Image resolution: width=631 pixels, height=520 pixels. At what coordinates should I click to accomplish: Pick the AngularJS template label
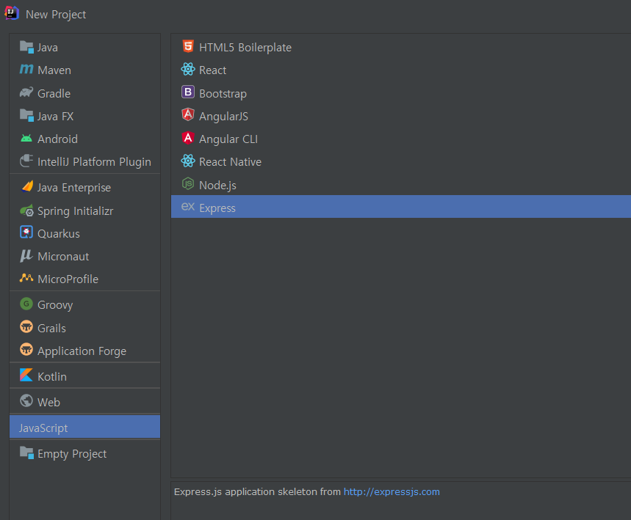[223, 117]
